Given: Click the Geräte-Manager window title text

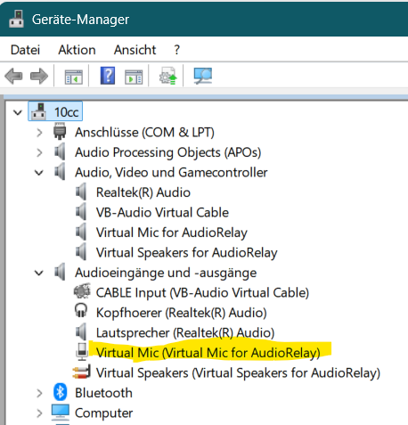Looking at the screenshot, I should tap(80, 20).
